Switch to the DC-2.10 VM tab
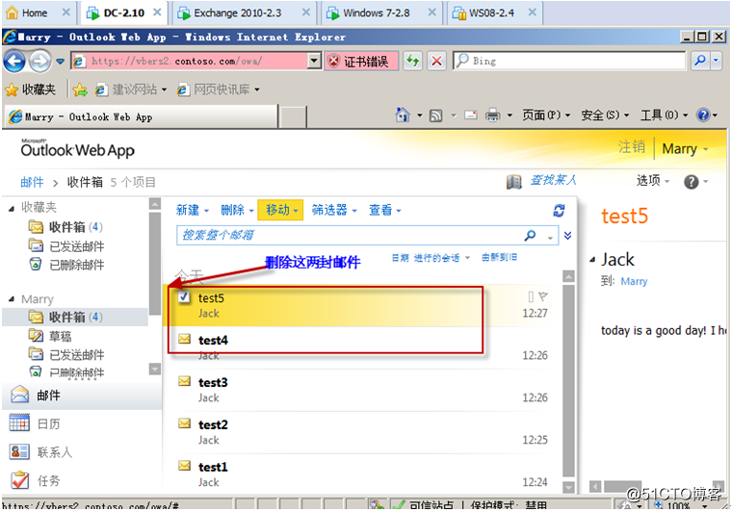Viewport: 731px width, 512px height. [123, 13]
